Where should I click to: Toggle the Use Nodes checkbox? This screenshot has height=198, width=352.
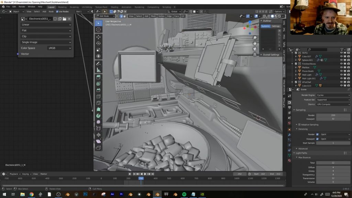point(57,11)
